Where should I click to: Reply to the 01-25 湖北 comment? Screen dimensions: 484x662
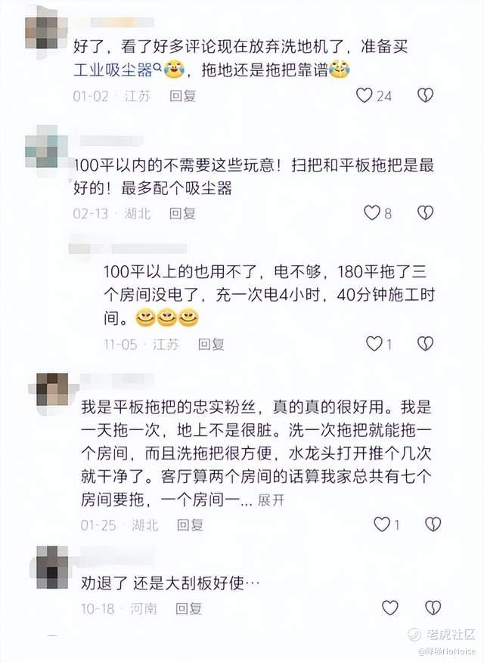tap(190, 524)
